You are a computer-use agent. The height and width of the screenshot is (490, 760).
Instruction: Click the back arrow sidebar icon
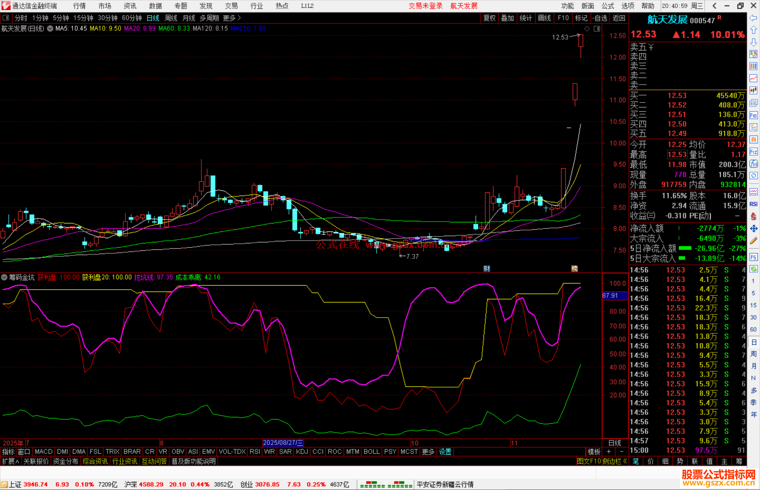pos(753,18)
